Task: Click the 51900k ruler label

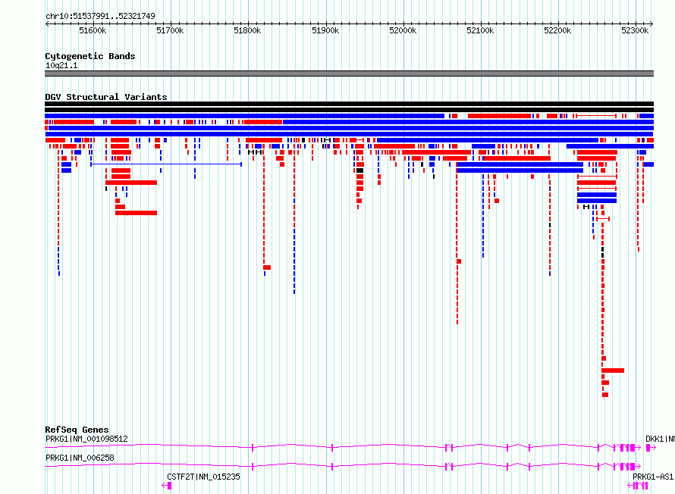Action: point(325,30)
